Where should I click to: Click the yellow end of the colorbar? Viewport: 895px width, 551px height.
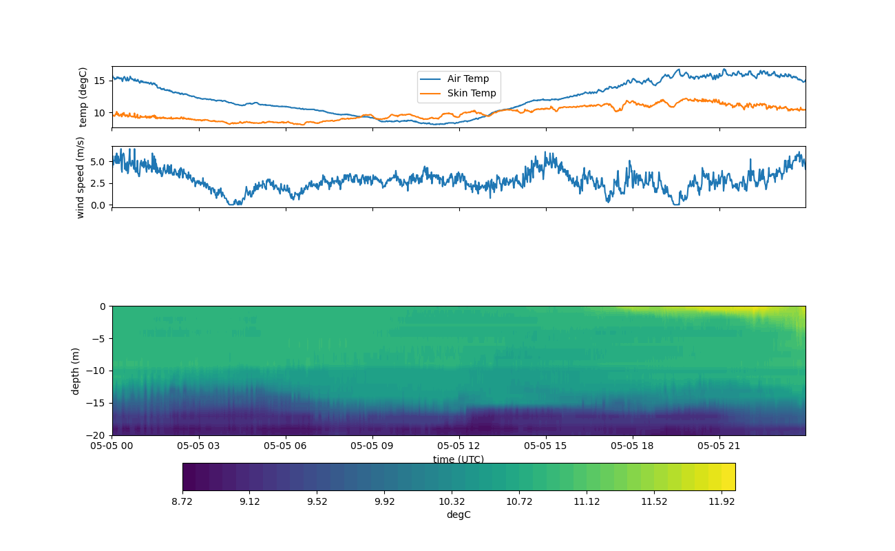pyautogui.click(x=727, y=477)
